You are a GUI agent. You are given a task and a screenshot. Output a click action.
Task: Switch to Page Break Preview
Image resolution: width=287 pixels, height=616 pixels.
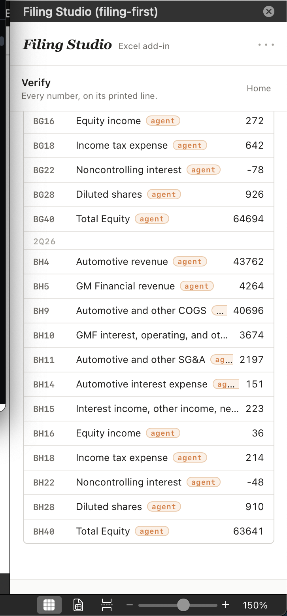tap(106, 605)
